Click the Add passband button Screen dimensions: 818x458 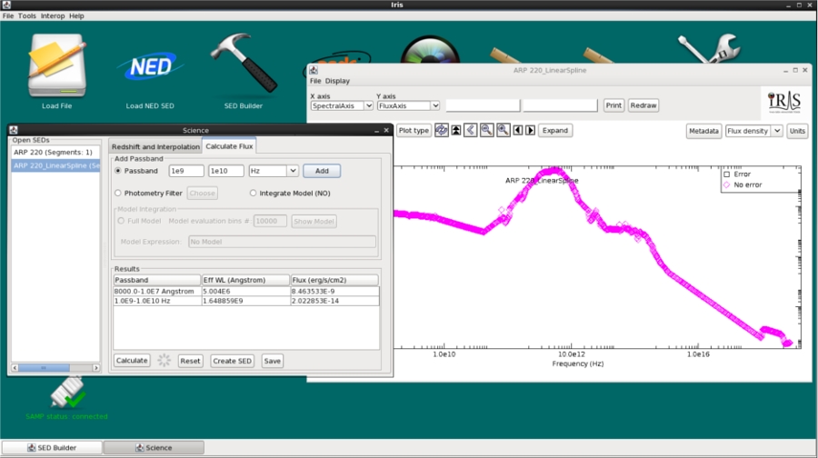[322, 171]
